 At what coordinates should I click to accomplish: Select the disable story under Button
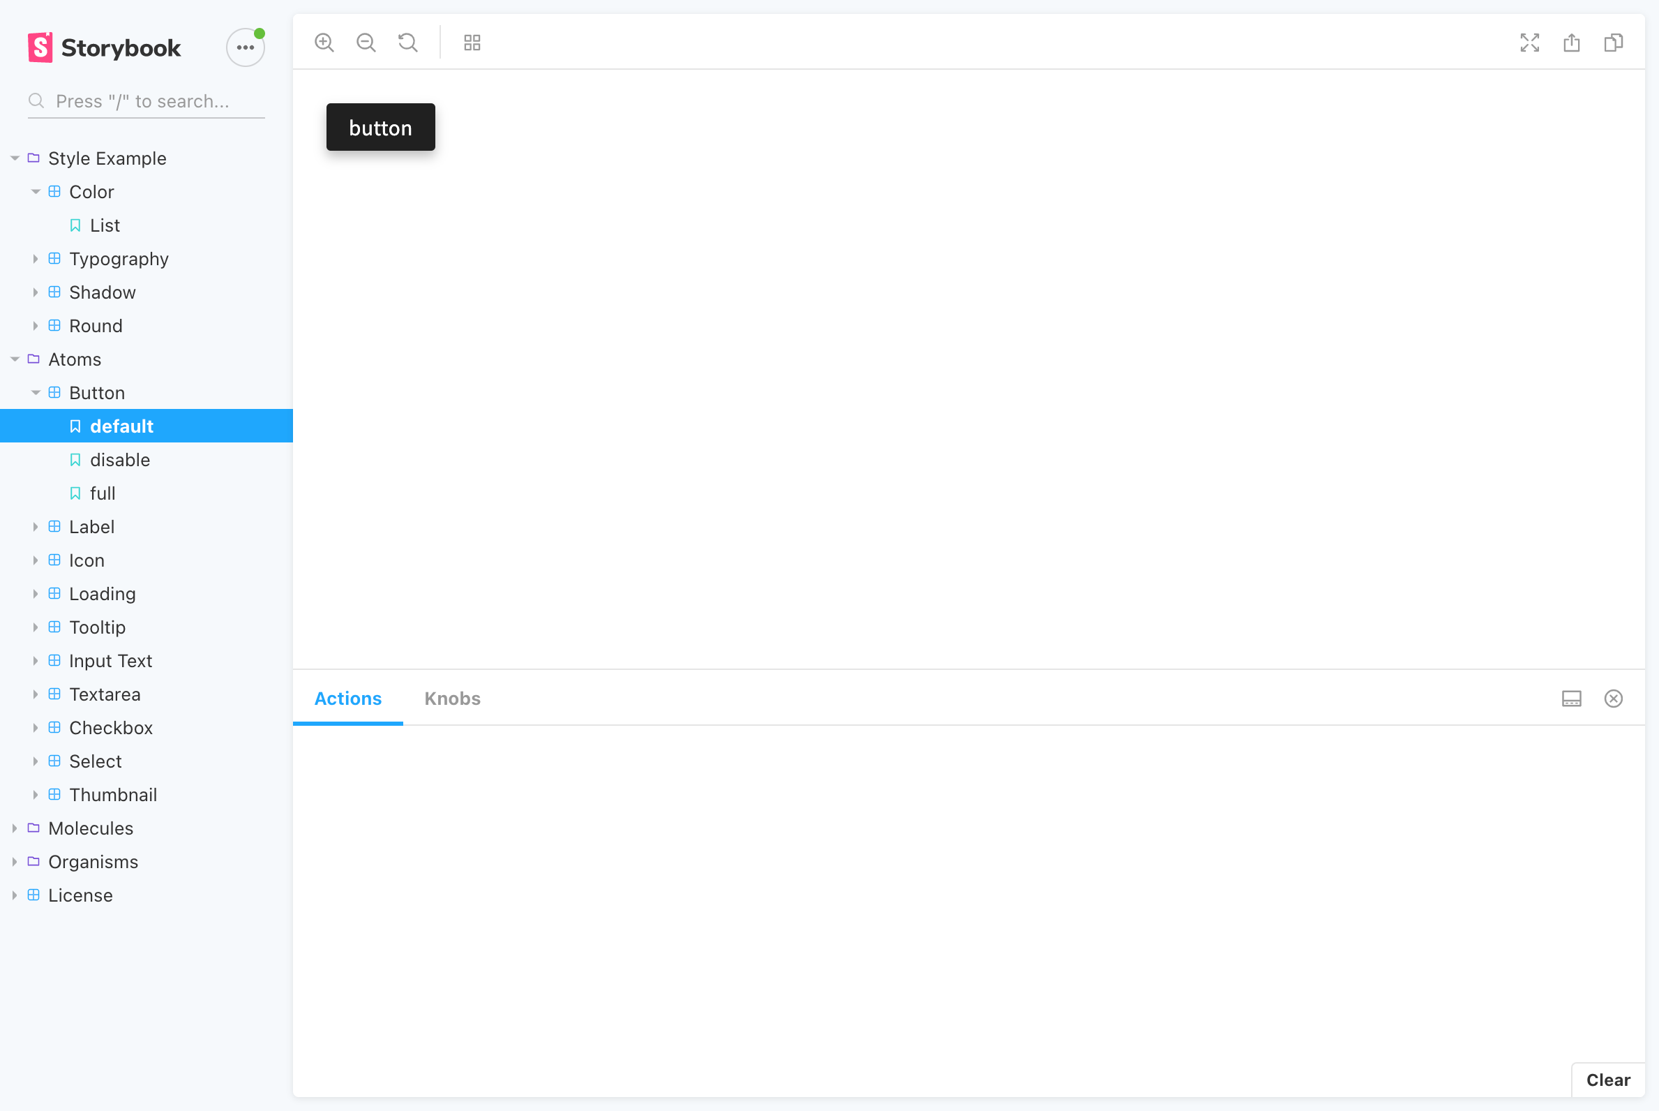click(120, 460)
